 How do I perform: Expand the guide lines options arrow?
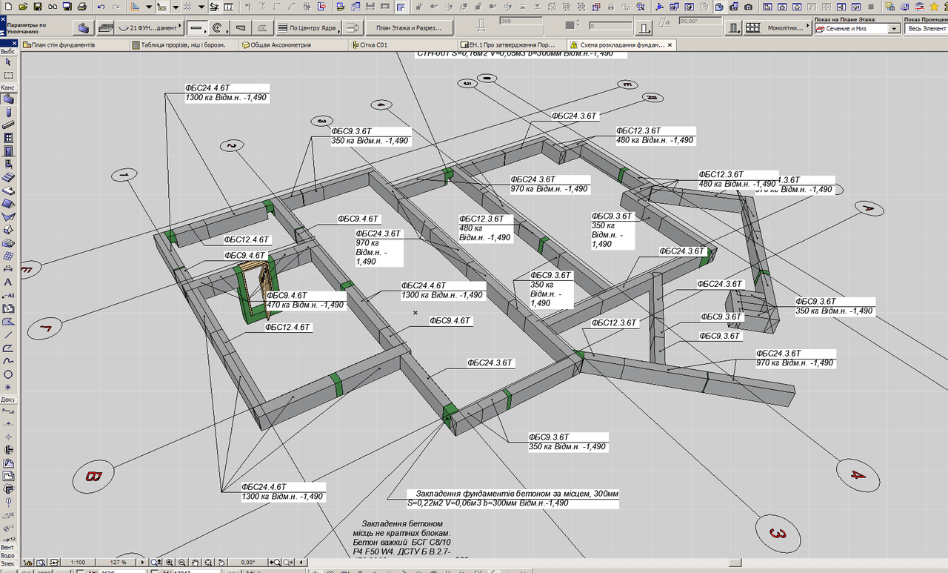(x=149, y=7)
